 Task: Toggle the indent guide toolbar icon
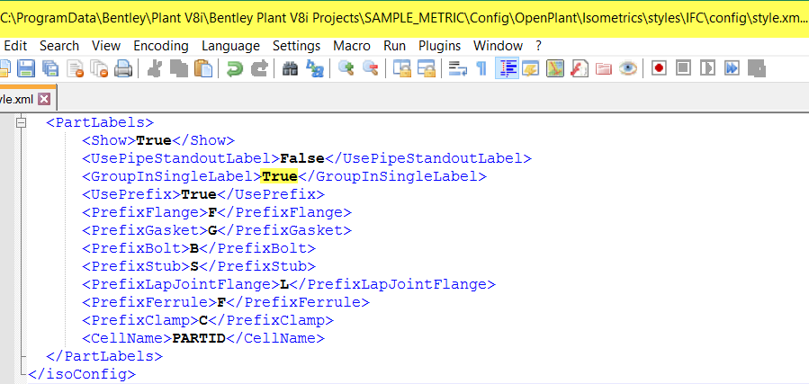(507, 68)
